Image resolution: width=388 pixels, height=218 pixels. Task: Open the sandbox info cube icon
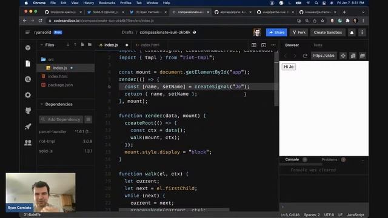[28, 47]
